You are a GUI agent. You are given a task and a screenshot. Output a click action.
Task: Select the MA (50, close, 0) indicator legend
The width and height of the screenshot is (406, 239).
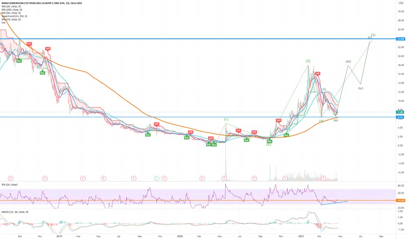(x=11, y=13)
